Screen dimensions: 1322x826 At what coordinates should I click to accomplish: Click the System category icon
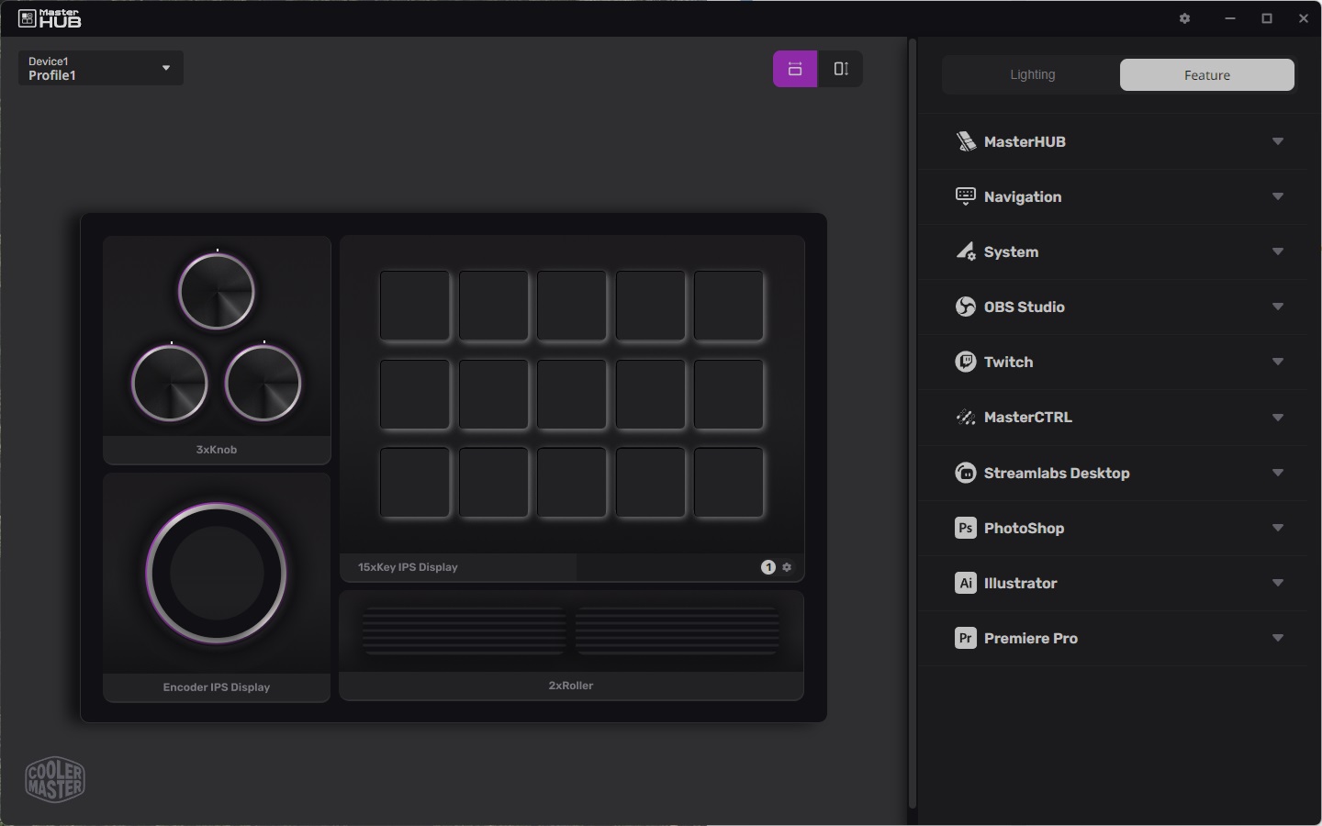click(x=966, y=251)
